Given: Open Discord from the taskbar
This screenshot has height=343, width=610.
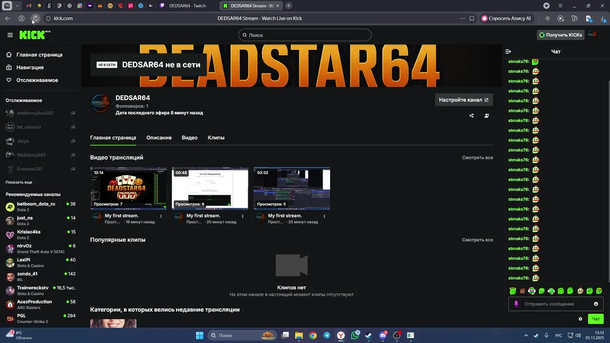Looking at the screenshot, I should (383, 335).
